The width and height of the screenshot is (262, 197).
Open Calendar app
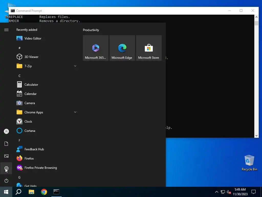[x=47, y=94]
